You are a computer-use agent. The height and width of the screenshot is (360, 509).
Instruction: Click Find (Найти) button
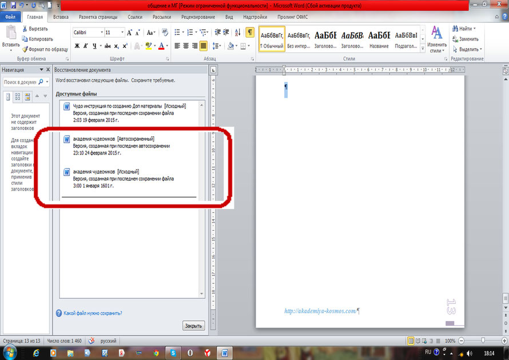[464, 29]
